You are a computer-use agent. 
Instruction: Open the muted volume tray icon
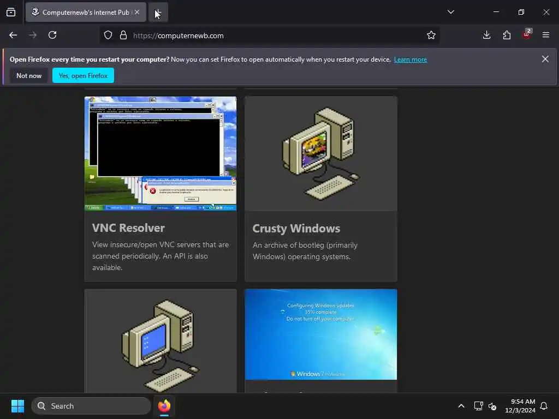click(492, 406)
